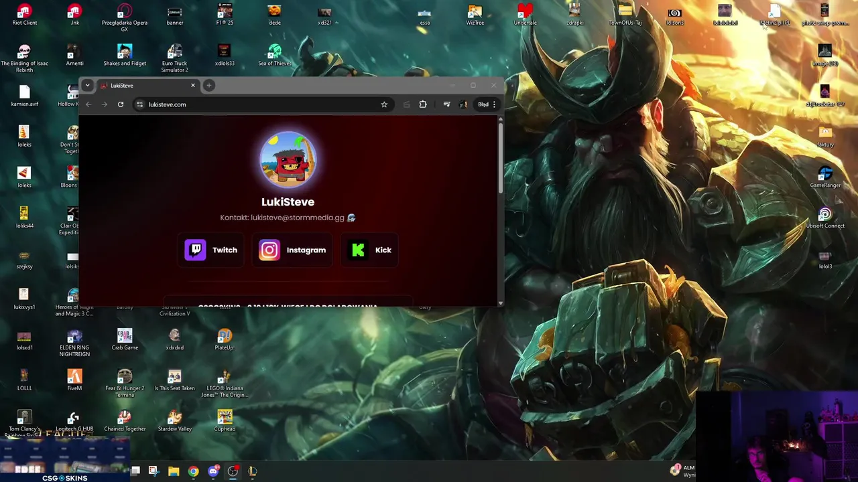Open Chrome extensions puzzle icon
Screen dimensions: 858x482
pos(423,104)
